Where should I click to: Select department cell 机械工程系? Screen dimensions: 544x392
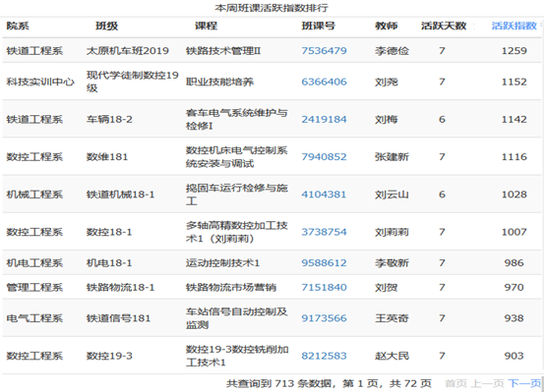34,195
